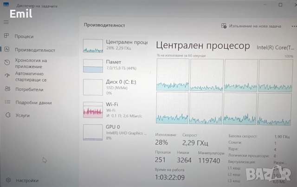Click the top-right logical processor graph

[x=276, y=76]
